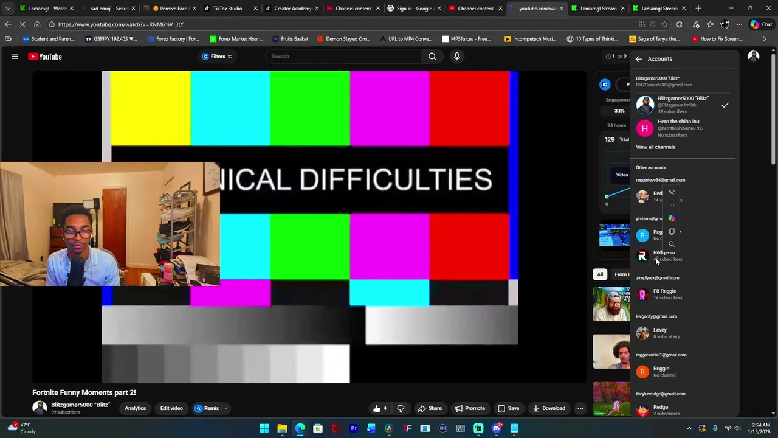This screenshot has width=778, height=438.
Task: Start voice search with the microphone
Action: click(457, 56)
